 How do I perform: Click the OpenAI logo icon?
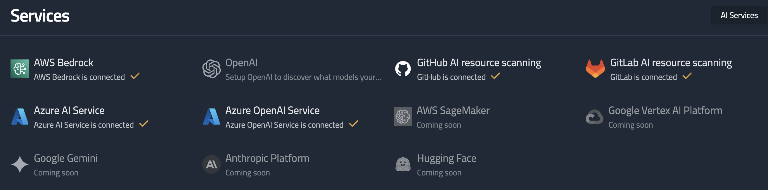[211, 69]
